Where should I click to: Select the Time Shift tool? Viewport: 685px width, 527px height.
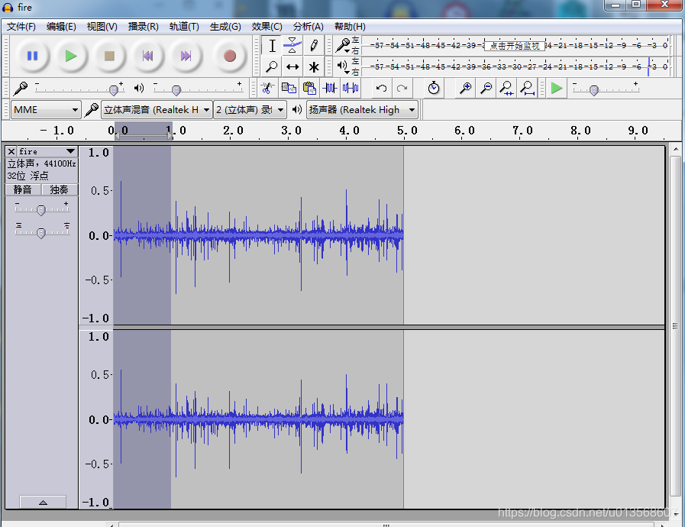click(x=292, y=67)
